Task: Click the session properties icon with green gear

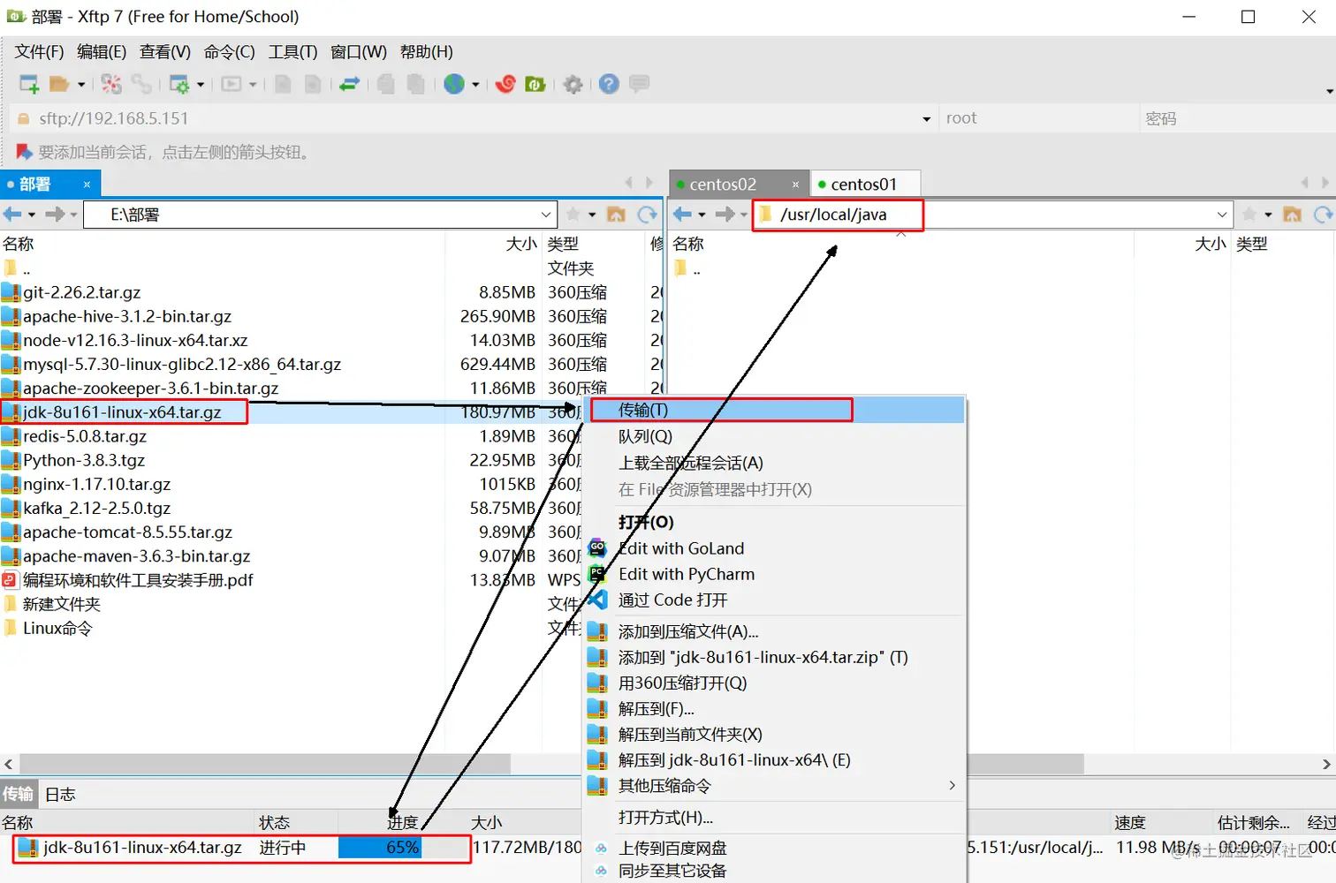Action: (179, 85)
